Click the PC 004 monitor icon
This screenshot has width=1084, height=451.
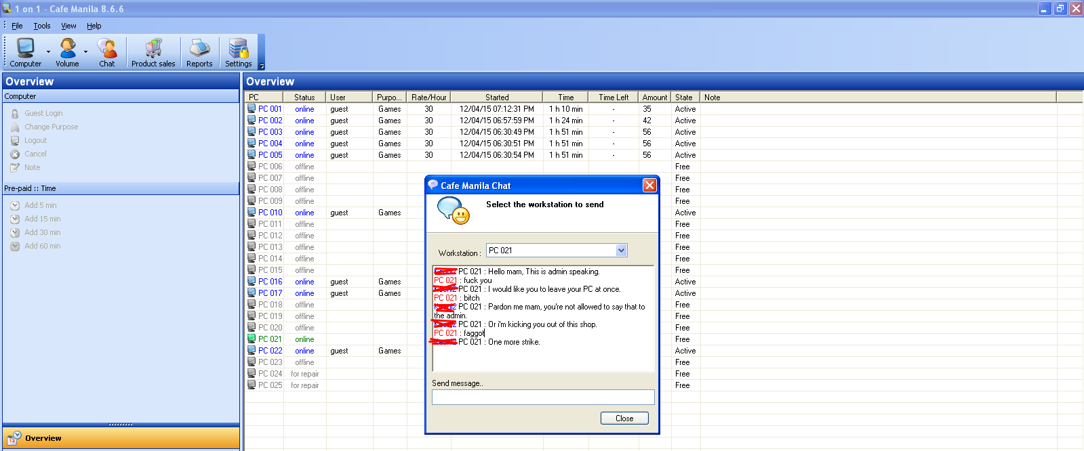click(252, 144)
